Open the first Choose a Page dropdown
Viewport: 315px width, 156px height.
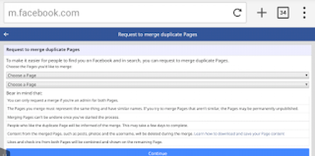(157, 75)
